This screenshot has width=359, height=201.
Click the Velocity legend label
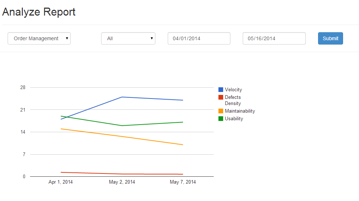pyautogui.click(x=233, y=89)
